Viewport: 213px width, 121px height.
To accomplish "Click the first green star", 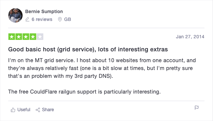I will [12, 37].
